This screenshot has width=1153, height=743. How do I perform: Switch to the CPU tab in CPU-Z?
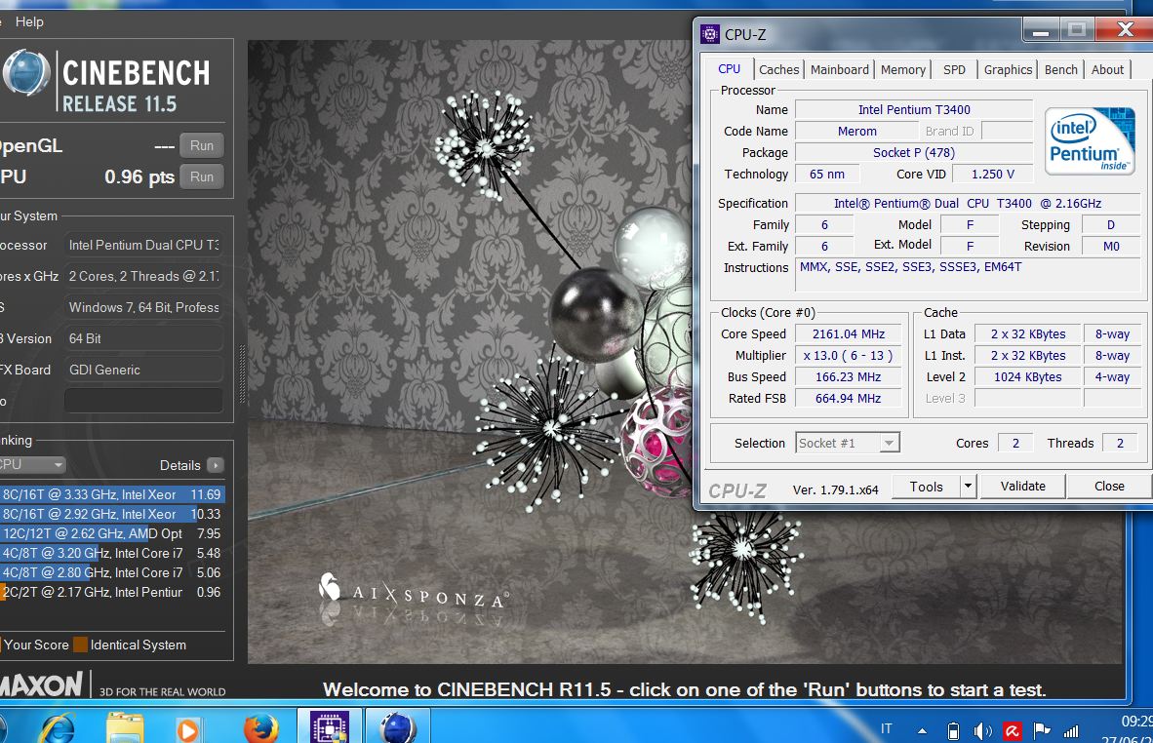[x=729, y=69]
